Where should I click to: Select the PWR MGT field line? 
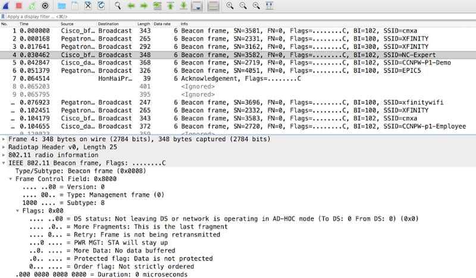click(99, 242)
